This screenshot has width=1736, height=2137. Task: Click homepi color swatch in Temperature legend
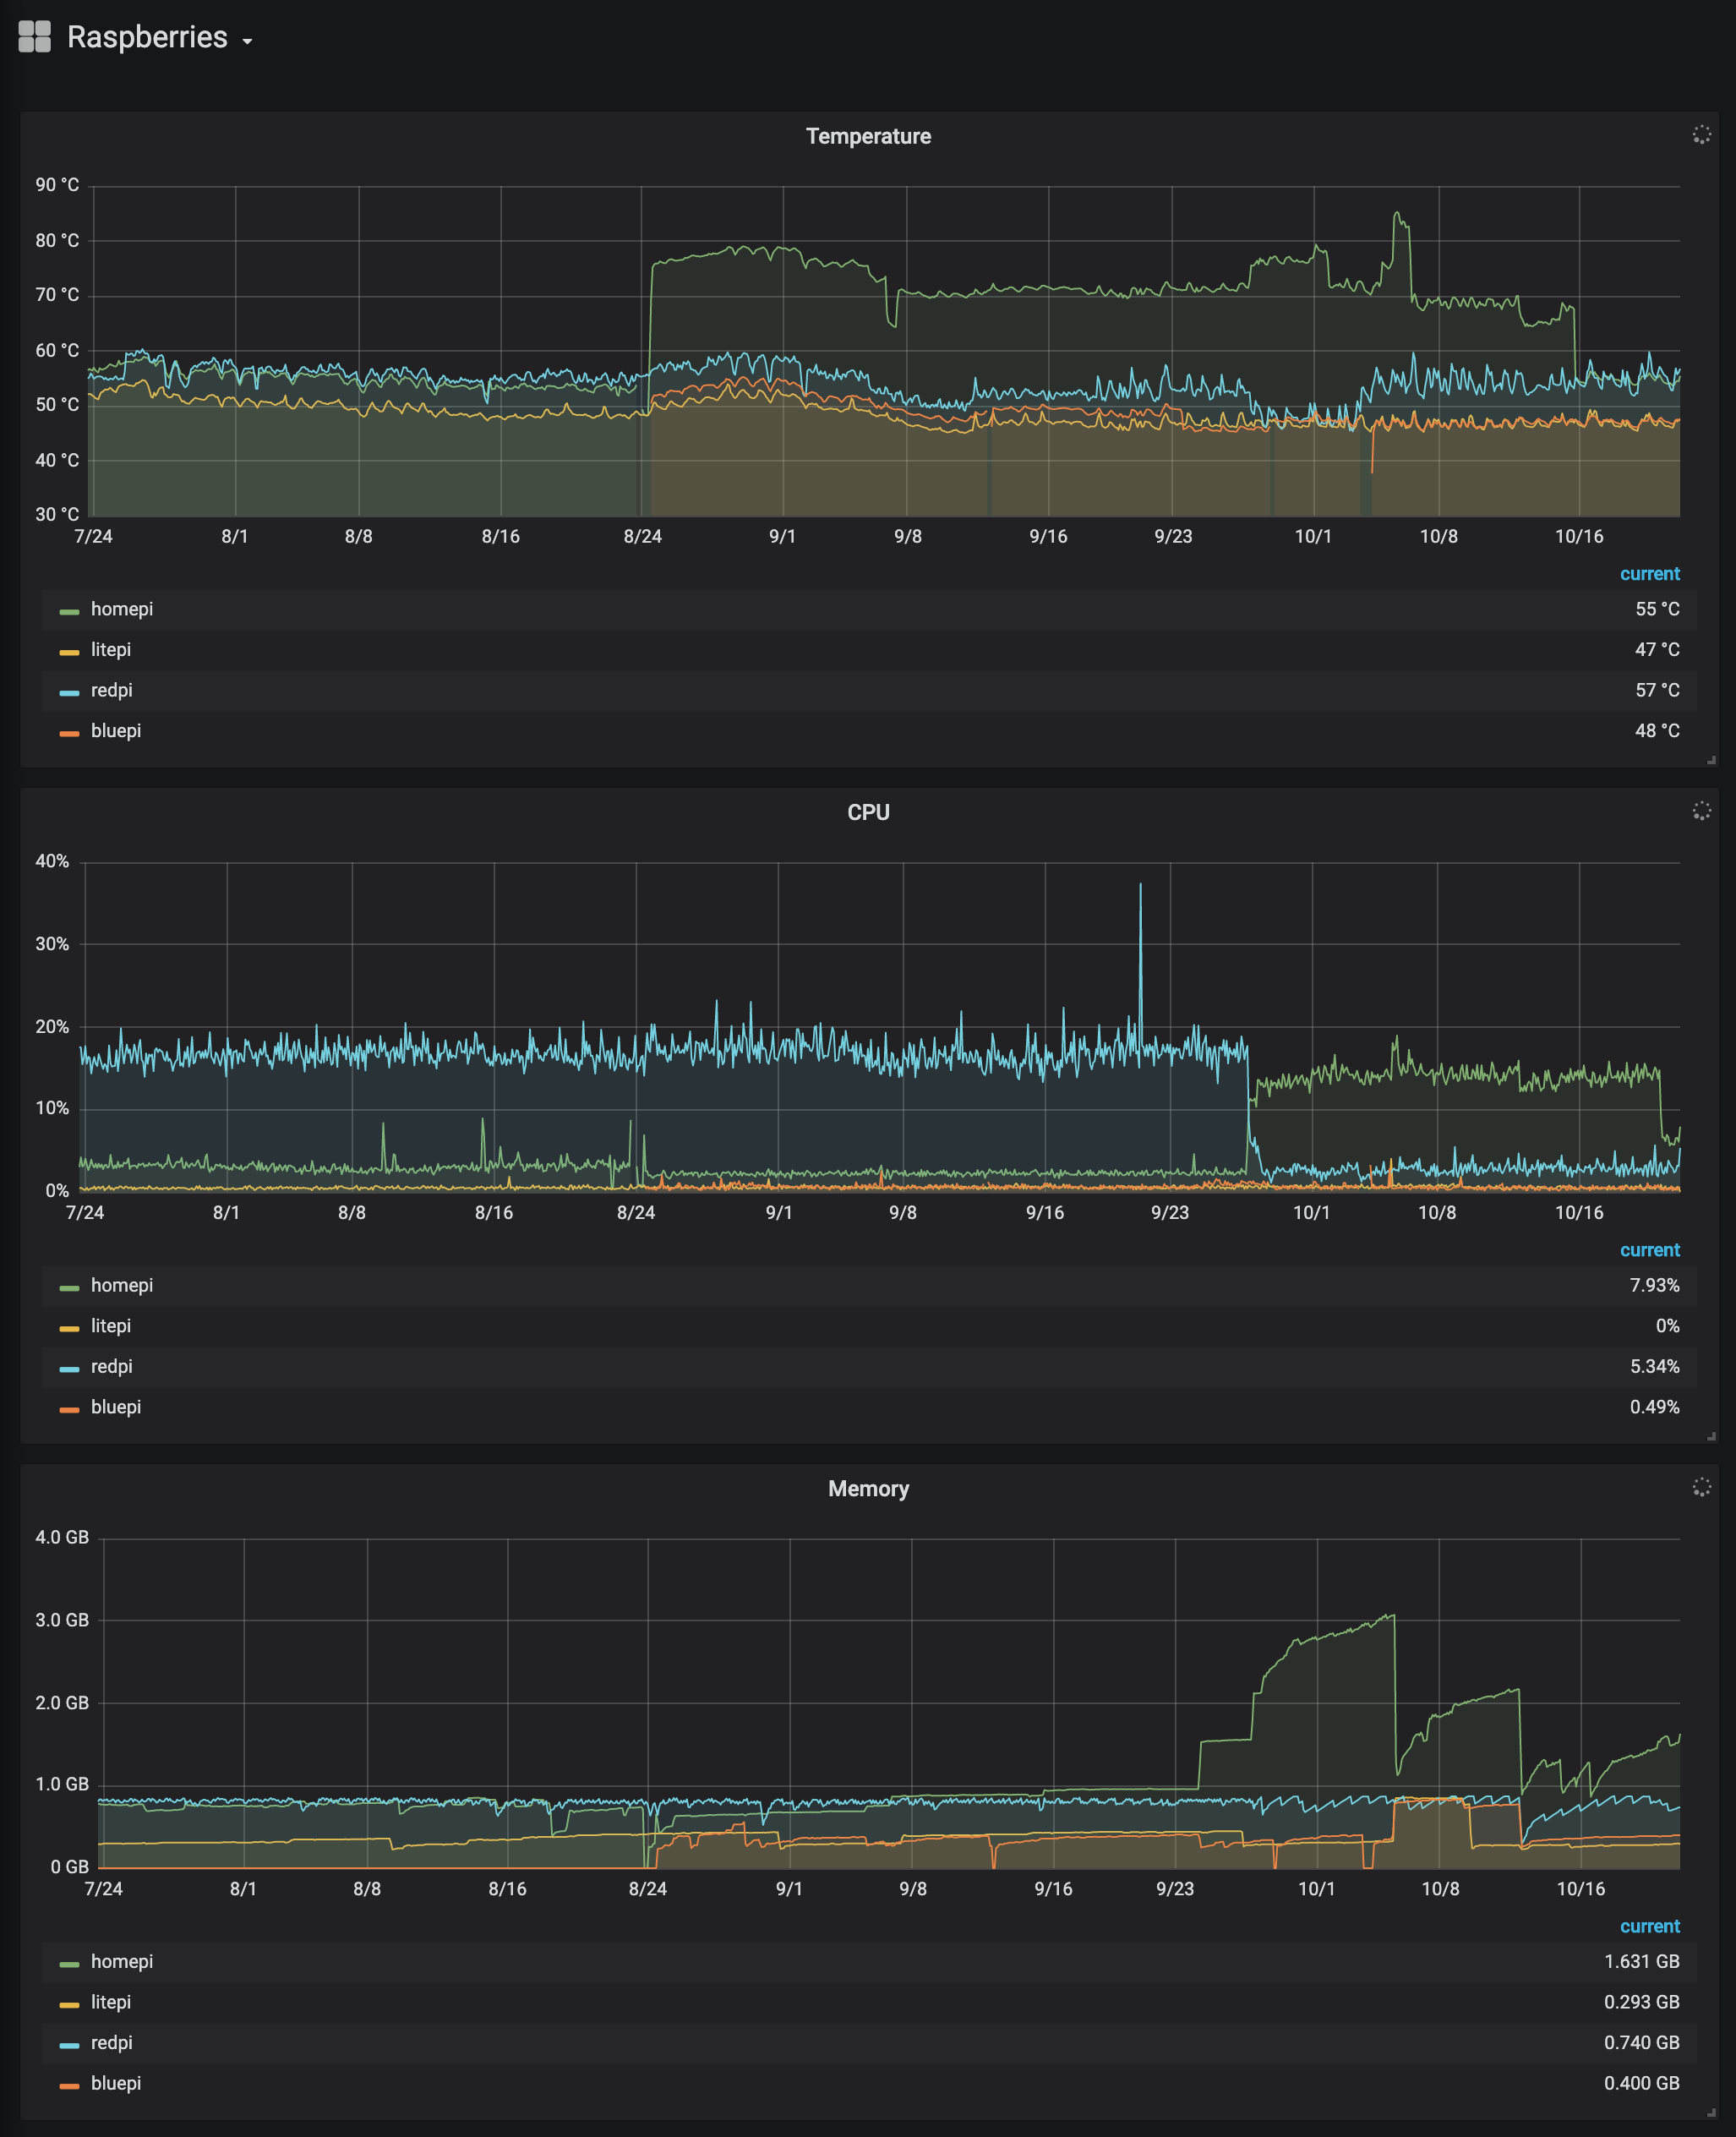(69, 611)
